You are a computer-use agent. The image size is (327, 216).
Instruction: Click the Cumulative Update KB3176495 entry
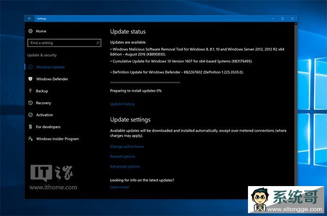(181, 61)
